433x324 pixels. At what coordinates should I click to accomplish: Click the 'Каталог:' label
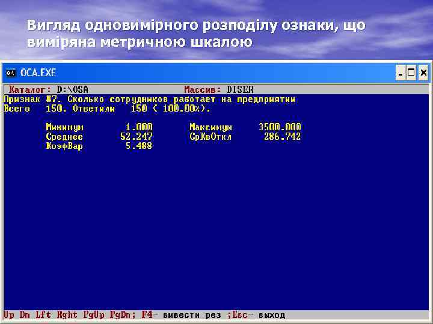[29, 89]
